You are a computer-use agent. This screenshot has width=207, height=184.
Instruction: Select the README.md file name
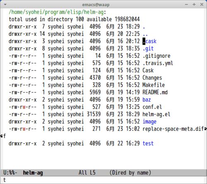click(155, 92)
